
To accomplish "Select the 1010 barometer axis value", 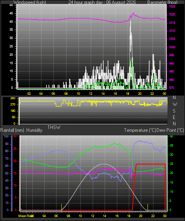I will click(172, 31).
